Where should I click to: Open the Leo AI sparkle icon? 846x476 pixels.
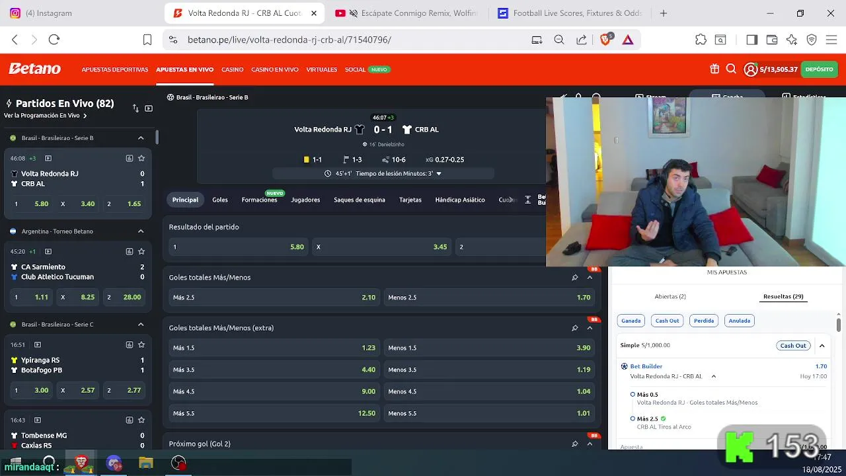coord(792,40)
